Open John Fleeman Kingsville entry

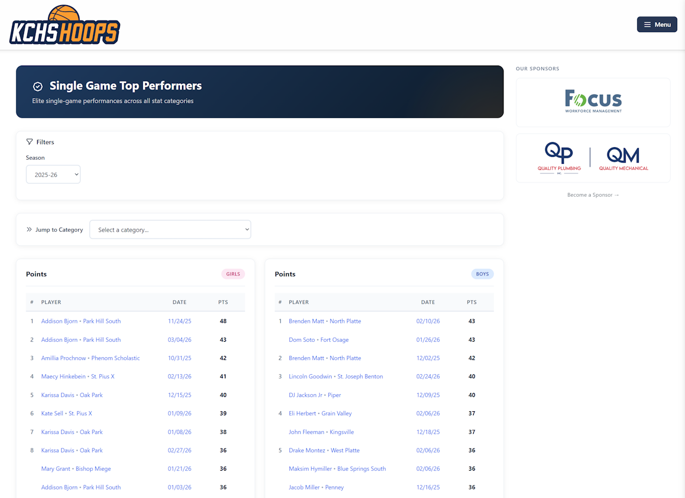[x=321, y=432]
